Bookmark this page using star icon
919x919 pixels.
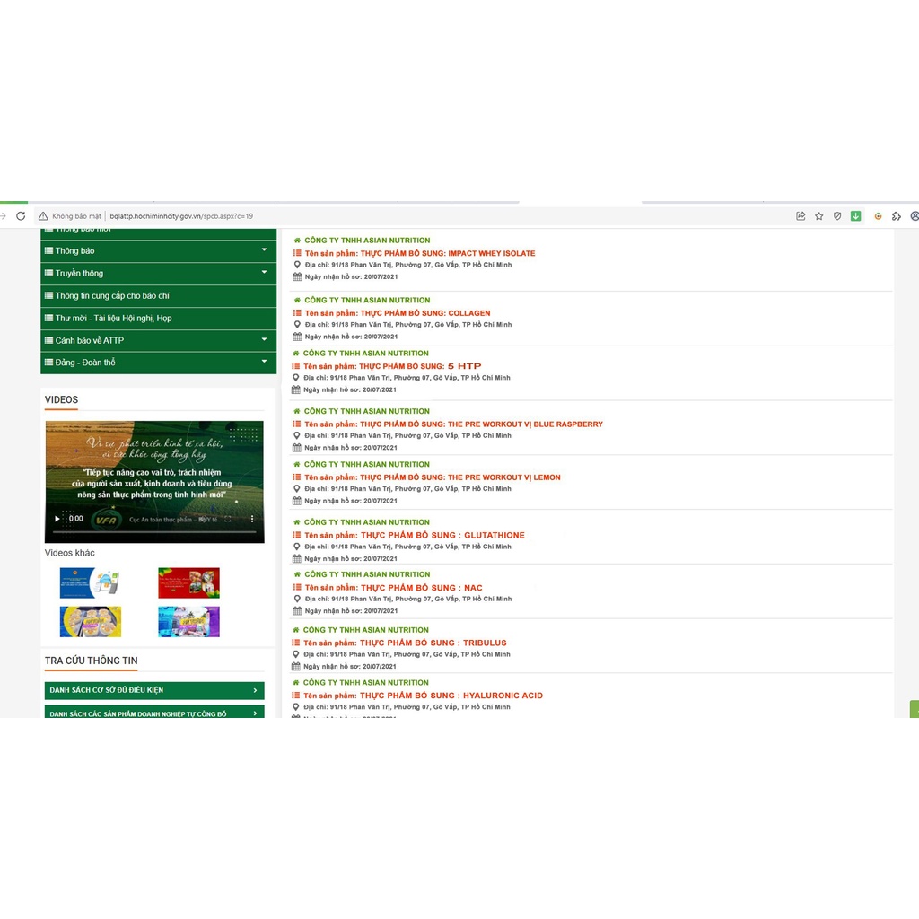[x=818, y=216]
